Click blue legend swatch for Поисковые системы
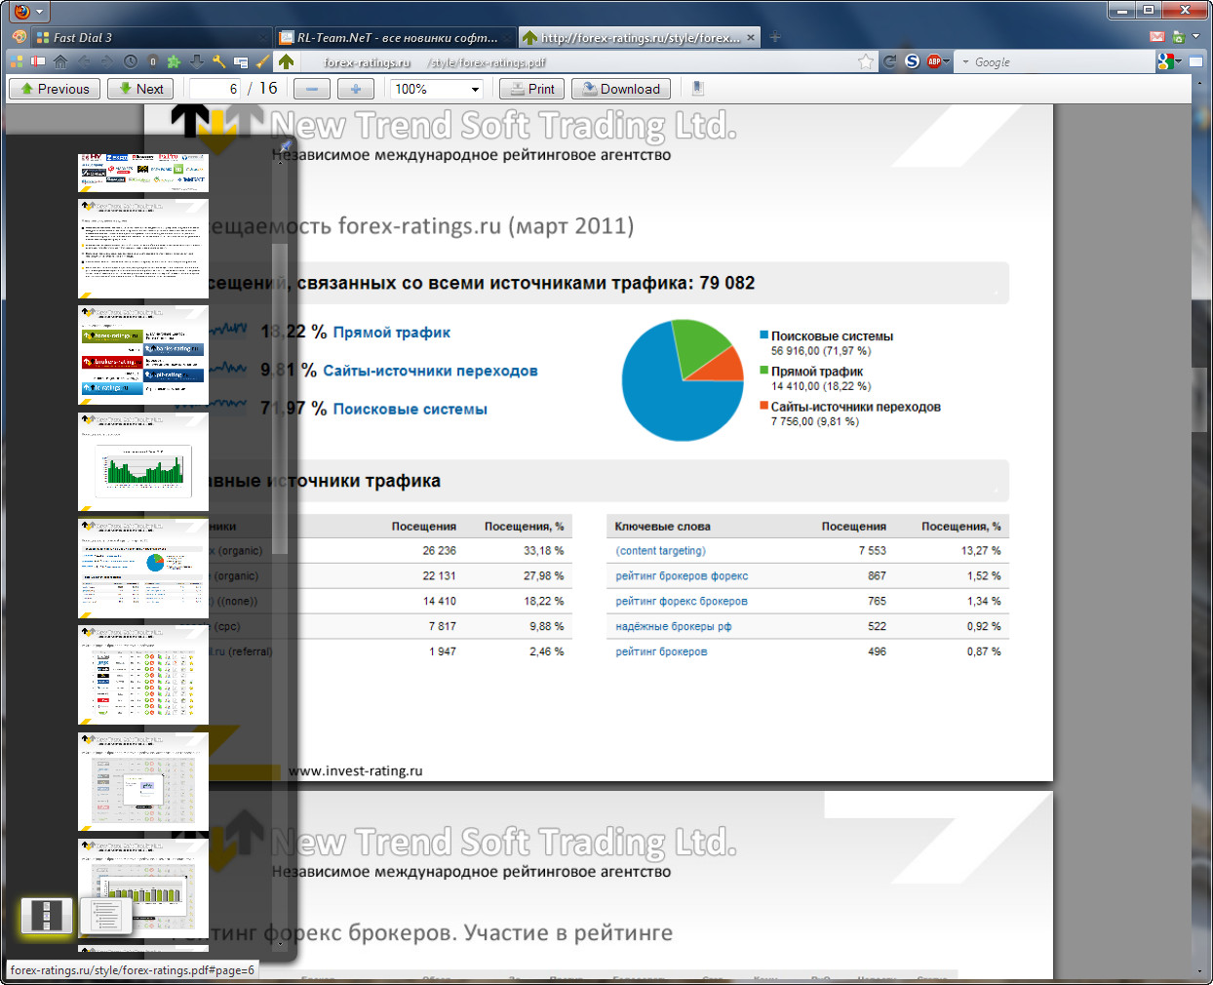 [764, 335]
